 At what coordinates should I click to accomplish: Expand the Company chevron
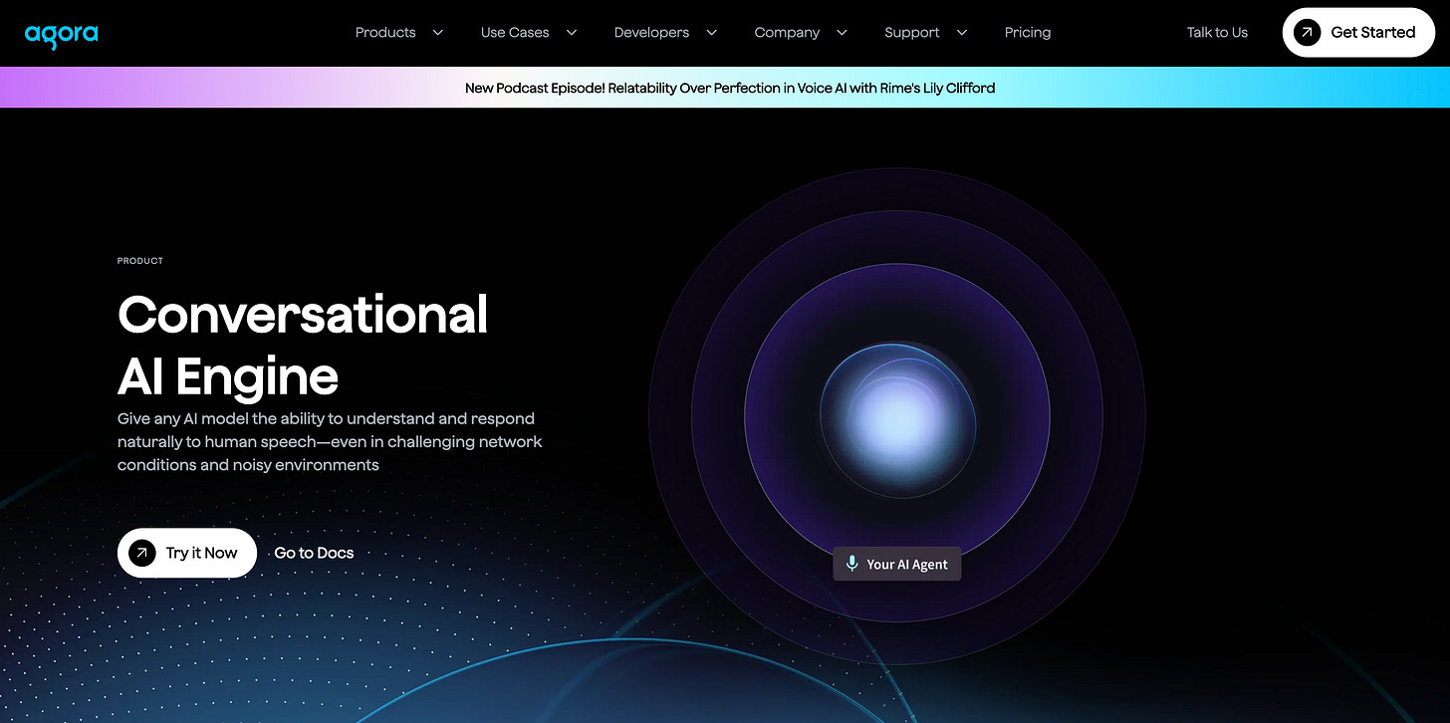pyautogui.click(x=842, y=33)
